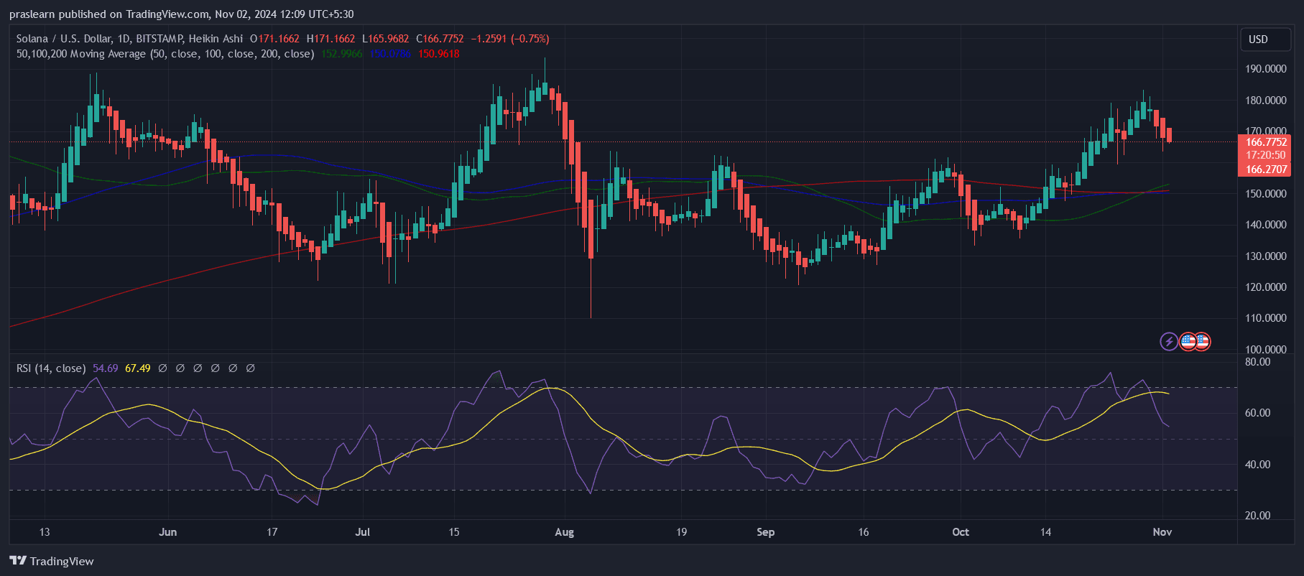Viewport: 1304px width, 576px height.
Task: Click the candle countdown 17:20:50
Action: coord(1266,155)
